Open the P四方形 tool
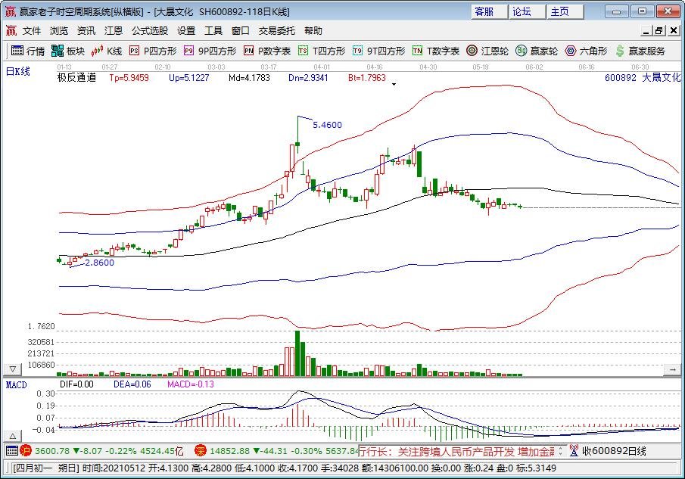This screenshot has width=685, height=479. point(153,51)
